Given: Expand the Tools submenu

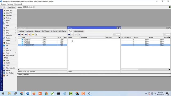Looking at the screenshot, I should (7, 53).
